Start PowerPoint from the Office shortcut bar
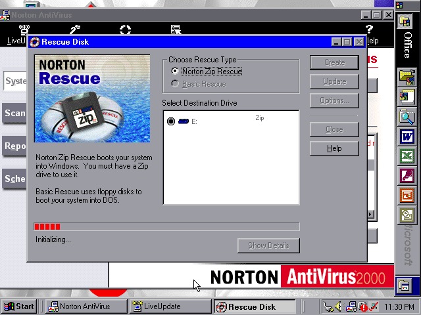The width and height of the screenshot is (421, 315). tap(407, 196)
